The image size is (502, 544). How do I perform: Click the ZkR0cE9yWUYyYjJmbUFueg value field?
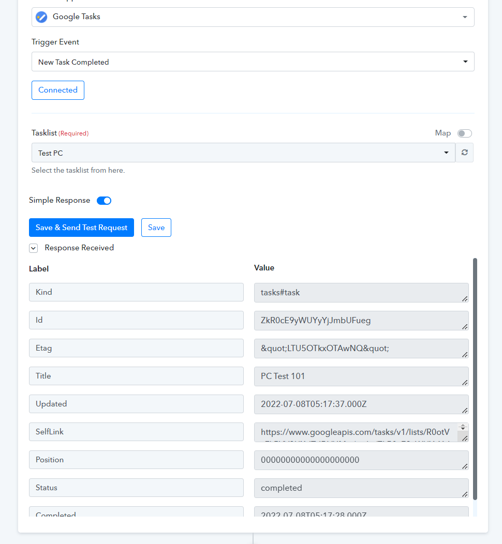pyautogui.click(x=361, y=321)
